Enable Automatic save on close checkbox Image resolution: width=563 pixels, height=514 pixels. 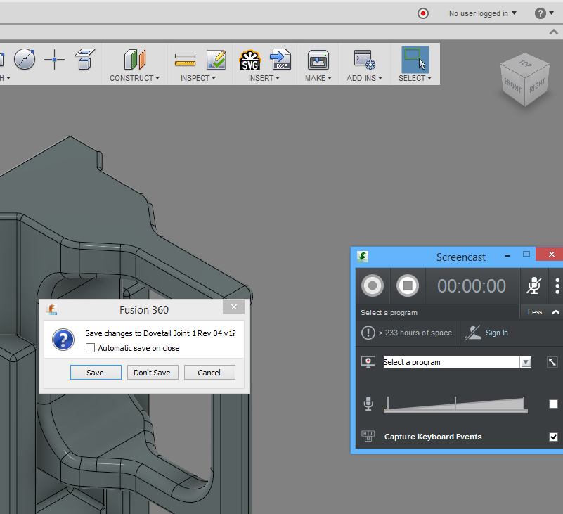90,347
